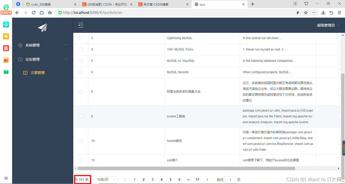
Task: Refresh the page with the reload icon
Action: 34,12
